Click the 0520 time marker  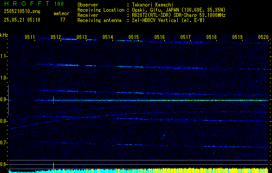263,37
